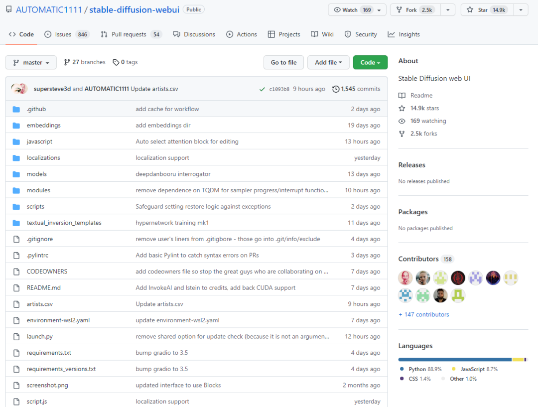
Task: Click the green commit status checkmark
Action: pos(262,89)
